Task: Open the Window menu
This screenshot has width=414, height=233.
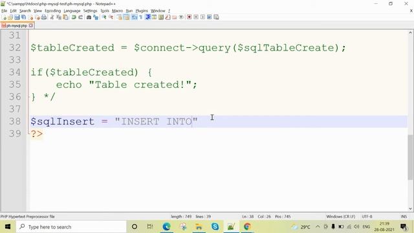Action: pyautogui.click(x=158, y=11)
